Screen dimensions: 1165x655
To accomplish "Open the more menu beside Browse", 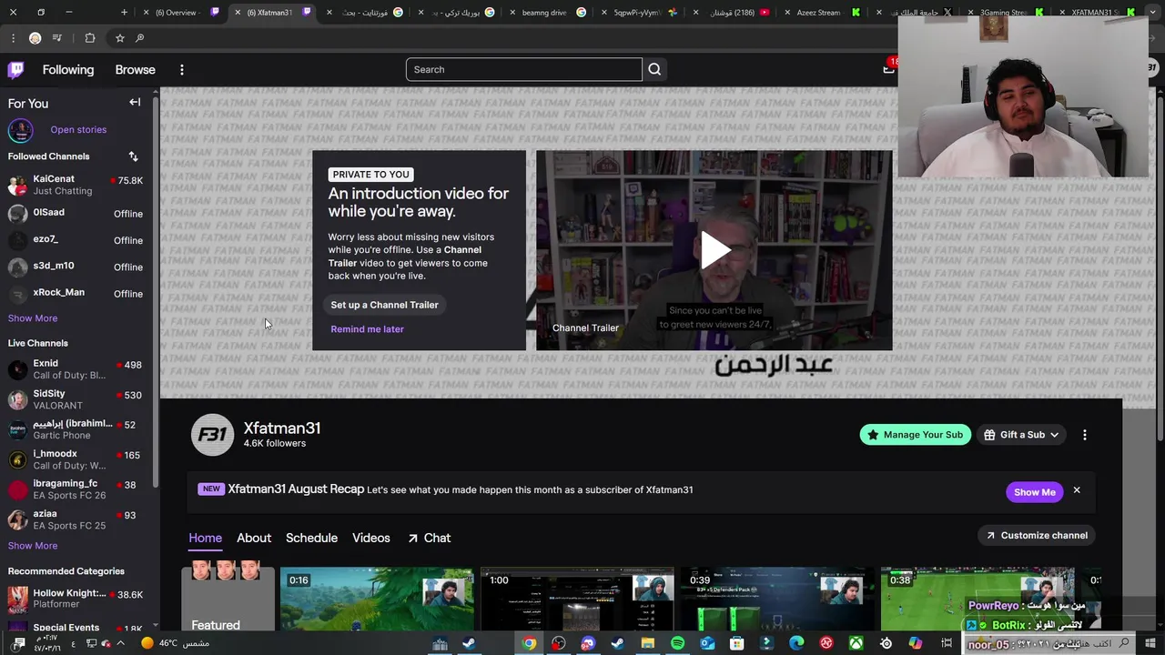I will click(182, 70).
